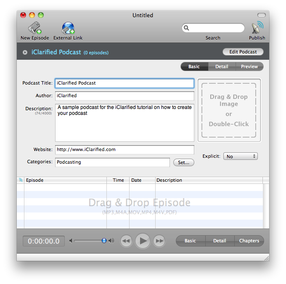Click the Author field
This screenshot has width=286, height=284.
click(x=124, y=96)
